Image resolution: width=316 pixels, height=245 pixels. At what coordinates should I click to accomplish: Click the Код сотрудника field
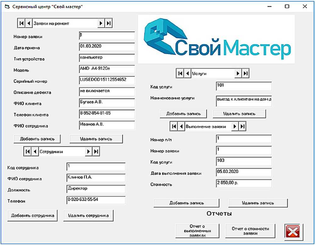(x=96, y=167)
